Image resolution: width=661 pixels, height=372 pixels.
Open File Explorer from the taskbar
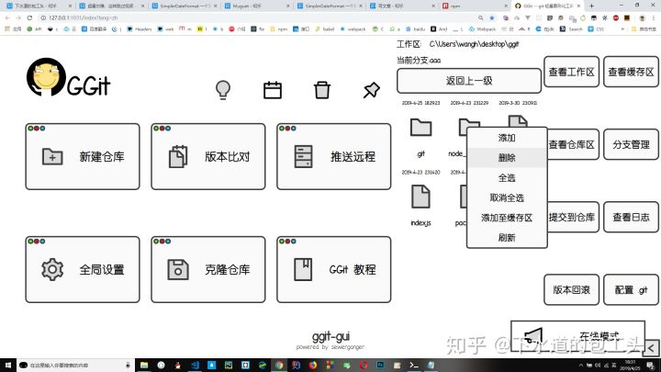pyautogui.click(x=144, y=365)
